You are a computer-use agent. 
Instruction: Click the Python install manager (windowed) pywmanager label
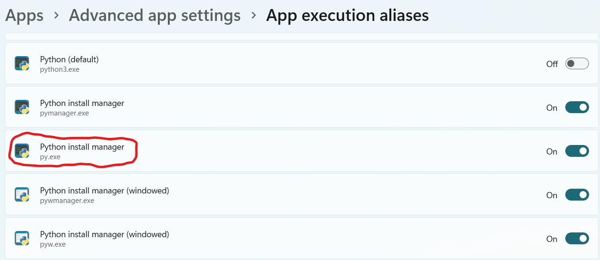pos(105,191)
